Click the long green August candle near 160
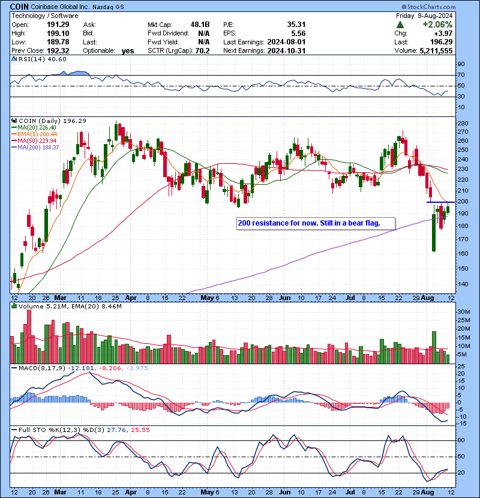This screenshot has height=498, width=480. coord(434,230)
